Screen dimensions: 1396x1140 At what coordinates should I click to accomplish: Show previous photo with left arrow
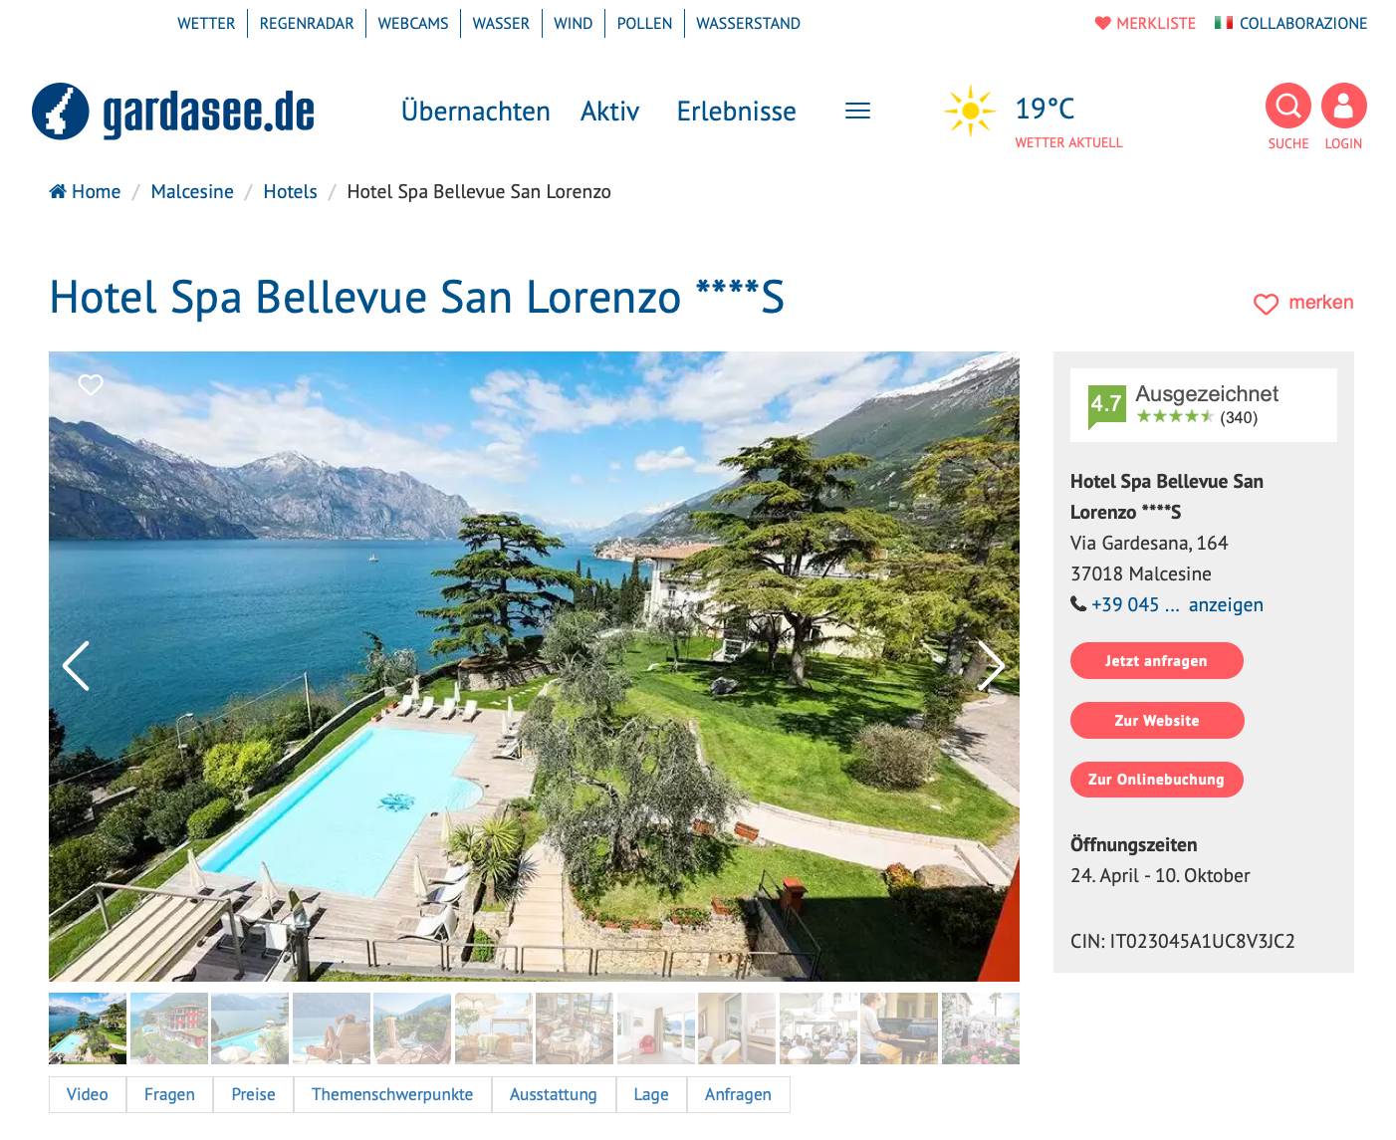pyautogui.click(x=77, y=665)
